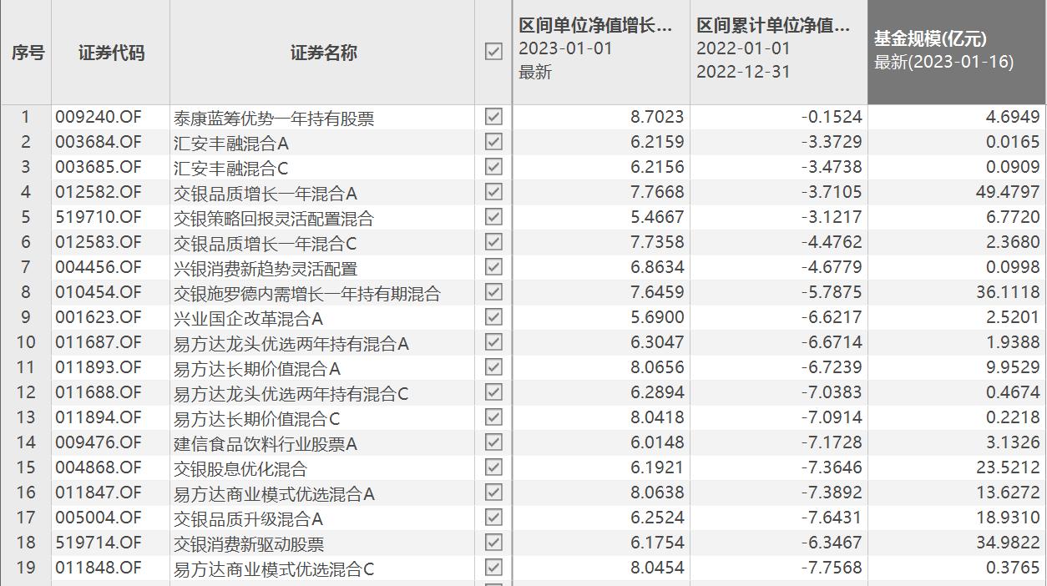Select fund size value 36.1118
The width and height of the screenshot is (1047, 586).
(x=1008, y=292)
